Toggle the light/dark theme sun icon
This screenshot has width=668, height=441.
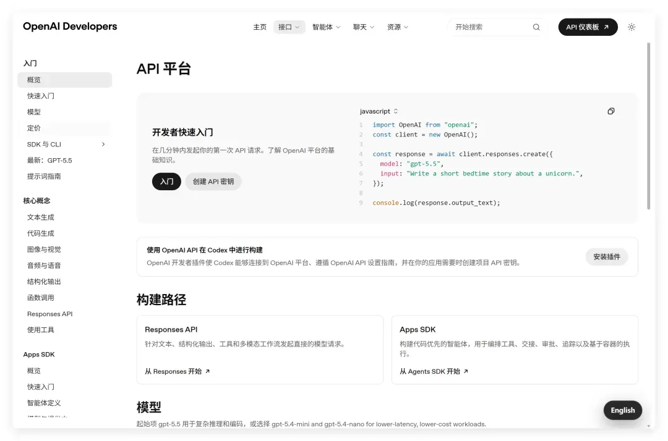(x=632, y=27)
